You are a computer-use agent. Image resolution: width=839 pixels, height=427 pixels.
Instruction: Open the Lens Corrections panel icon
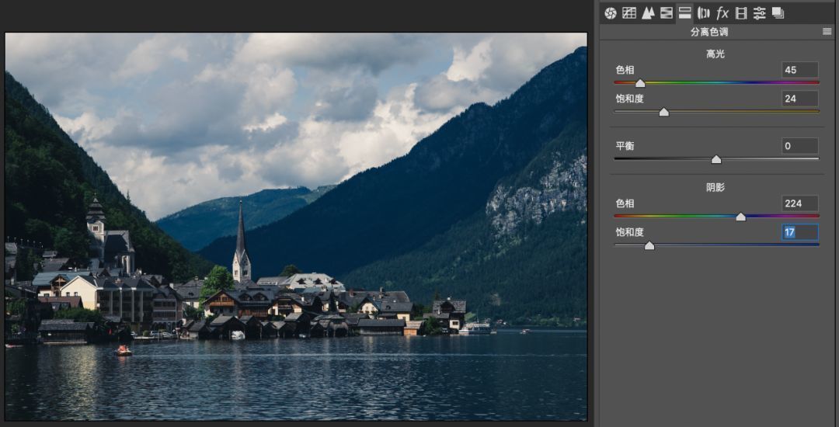(x=704, y=13)
